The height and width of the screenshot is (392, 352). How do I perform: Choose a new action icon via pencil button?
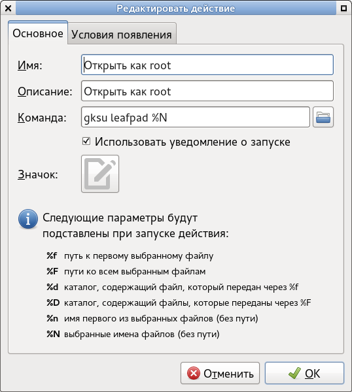[100, 174]
